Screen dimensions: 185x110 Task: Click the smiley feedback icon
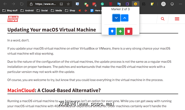pyautogui.click(x=172, y=4)
